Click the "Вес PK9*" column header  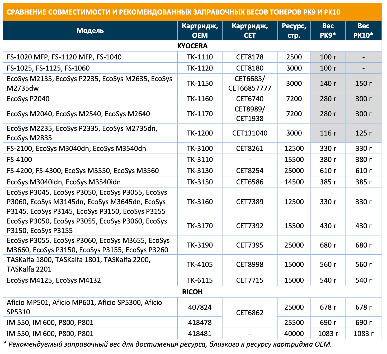(328, 31)
